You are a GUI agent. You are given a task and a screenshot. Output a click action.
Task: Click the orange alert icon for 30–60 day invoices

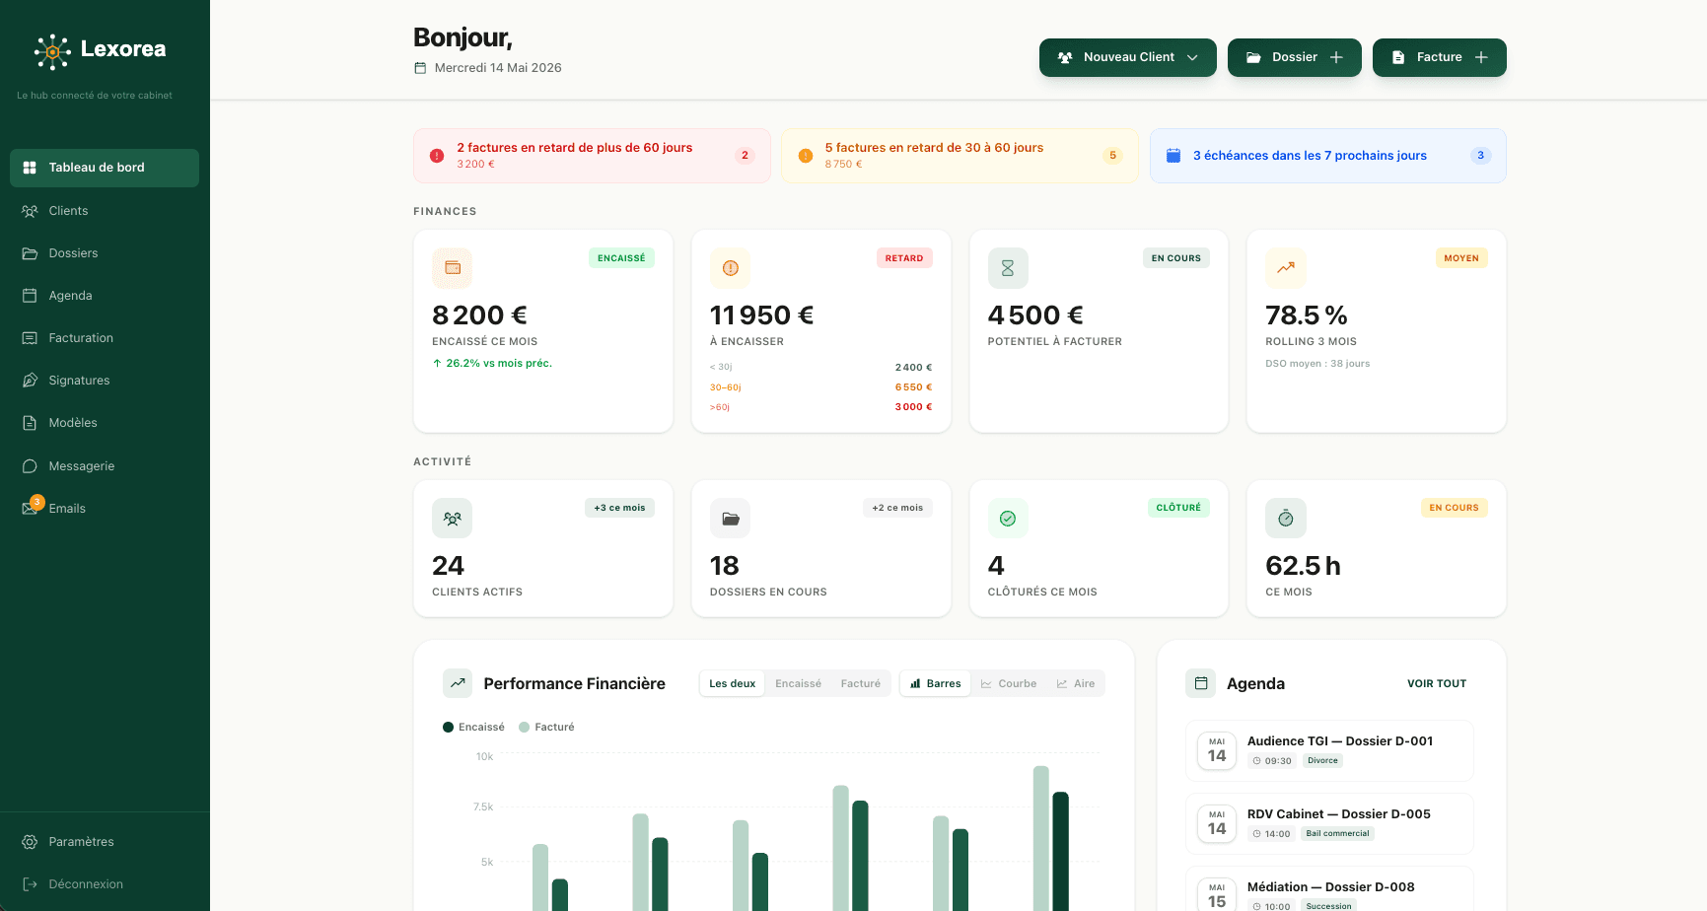pyautogui.click(x=806, y=156)
